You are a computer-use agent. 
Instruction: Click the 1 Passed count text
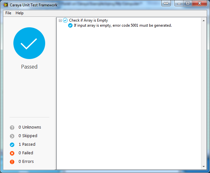click(27, 144)
